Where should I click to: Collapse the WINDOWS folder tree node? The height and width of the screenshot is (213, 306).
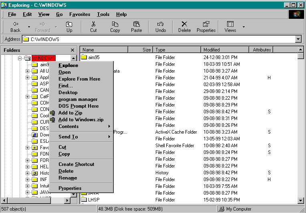click(x=20, y=58)
